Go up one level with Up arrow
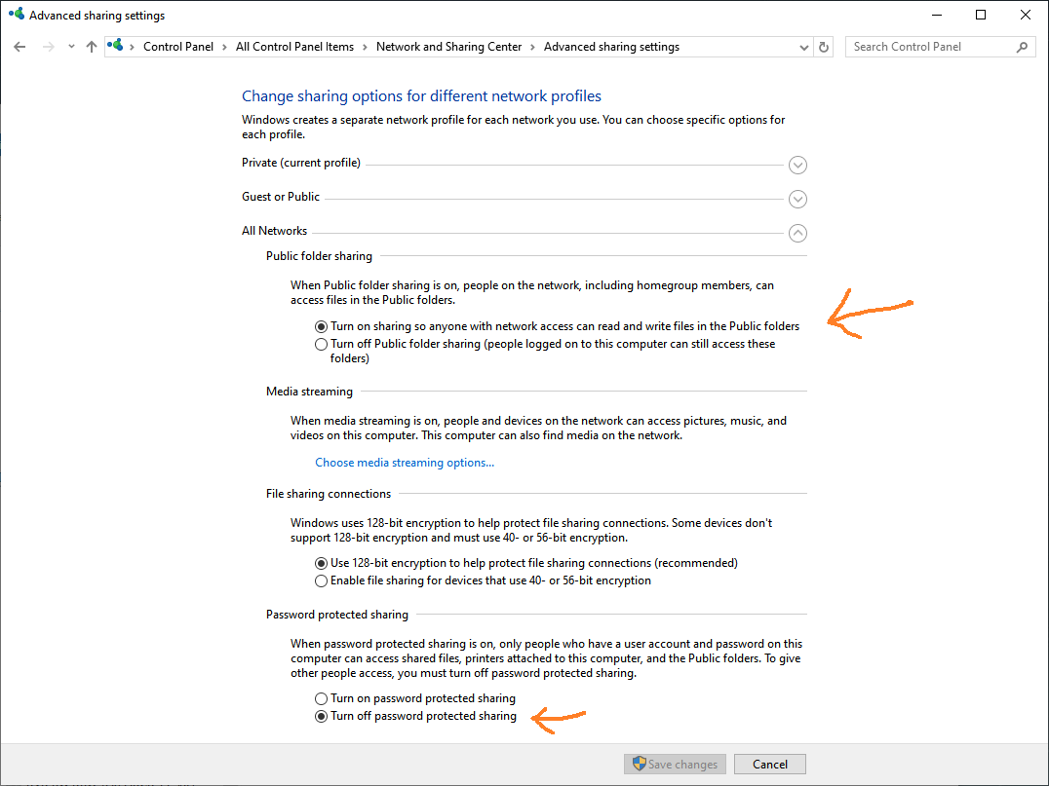 tap(92, 47)
